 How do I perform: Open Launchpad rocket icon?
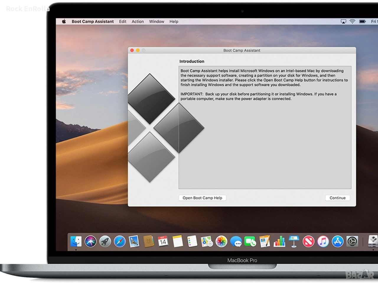(105, 241)
